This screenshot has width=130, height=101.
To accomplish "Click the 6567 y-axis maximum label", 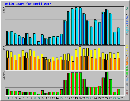I will click(x=4, y=10).
